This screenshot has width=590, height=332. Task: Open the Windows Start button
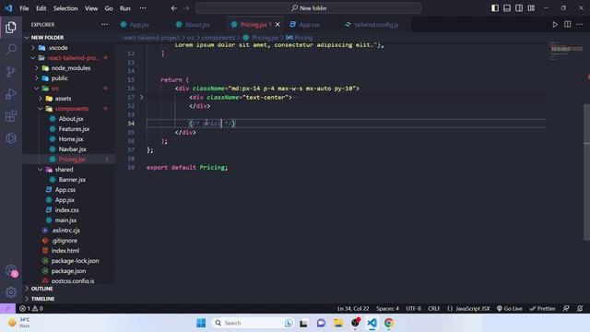point(201,323)
